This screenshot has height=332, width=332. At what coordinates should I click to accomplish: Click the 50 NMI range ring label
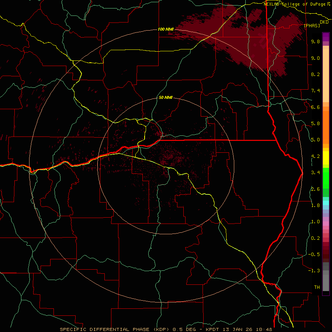166,97
